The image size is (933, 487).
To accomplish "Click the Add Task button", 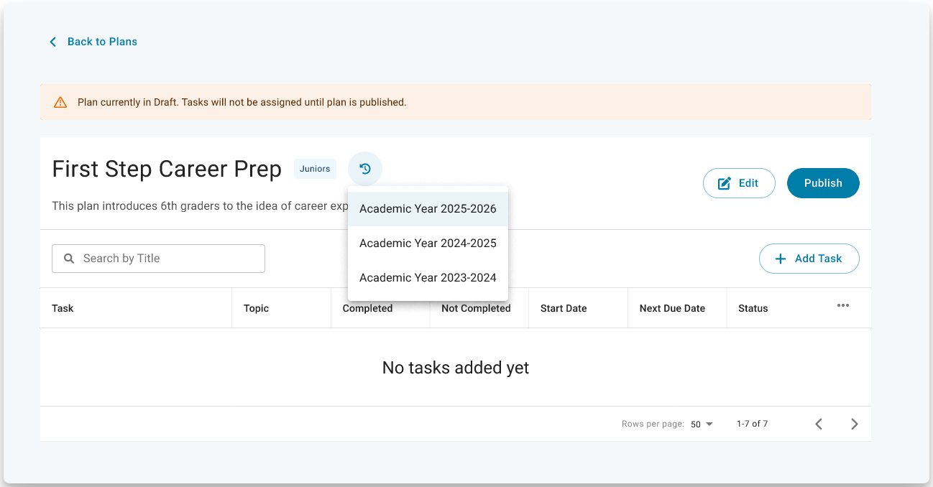I will point(809,259).
